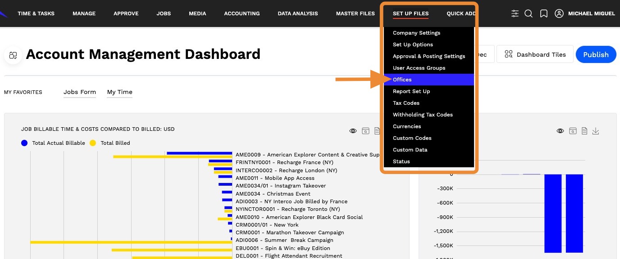Click the FRINTNY0001 Recharge France (NY) label
620x259 pixels.
click(284, 162)
